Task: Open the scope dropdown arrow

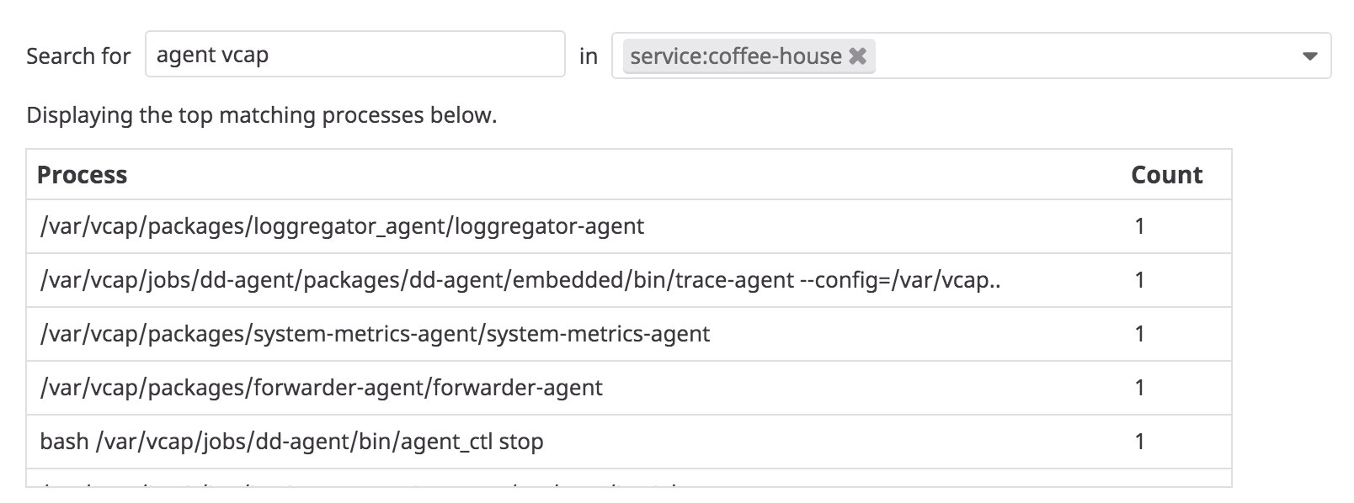Action: 1309,56
